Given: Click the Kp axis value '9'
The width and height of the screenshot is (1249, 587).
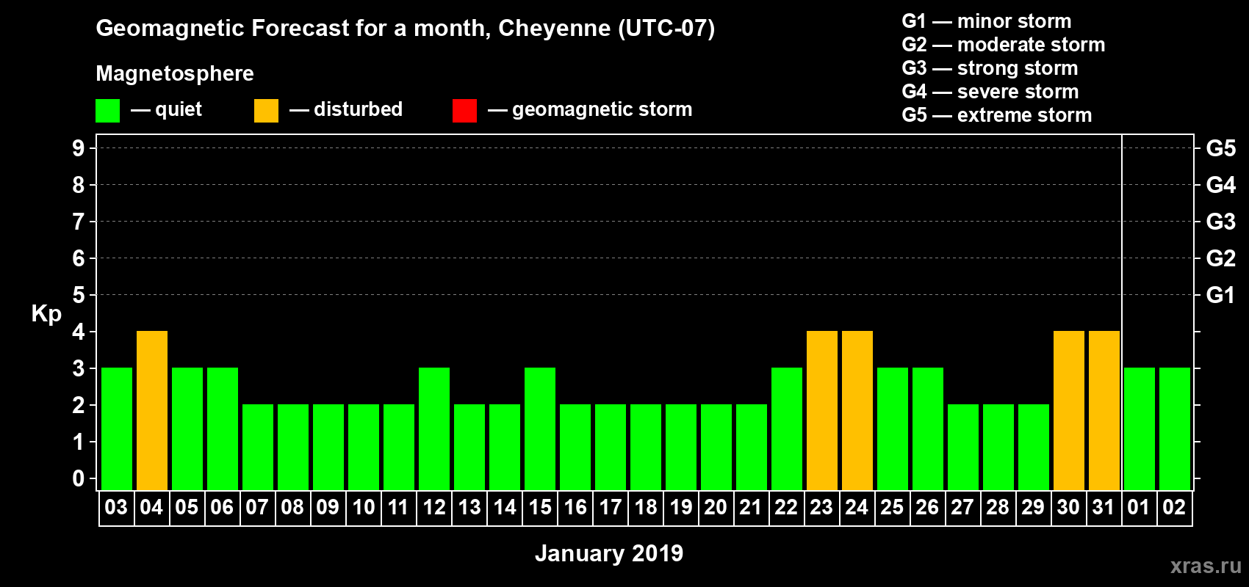Looking at the screenshot, I should [79, 148].
